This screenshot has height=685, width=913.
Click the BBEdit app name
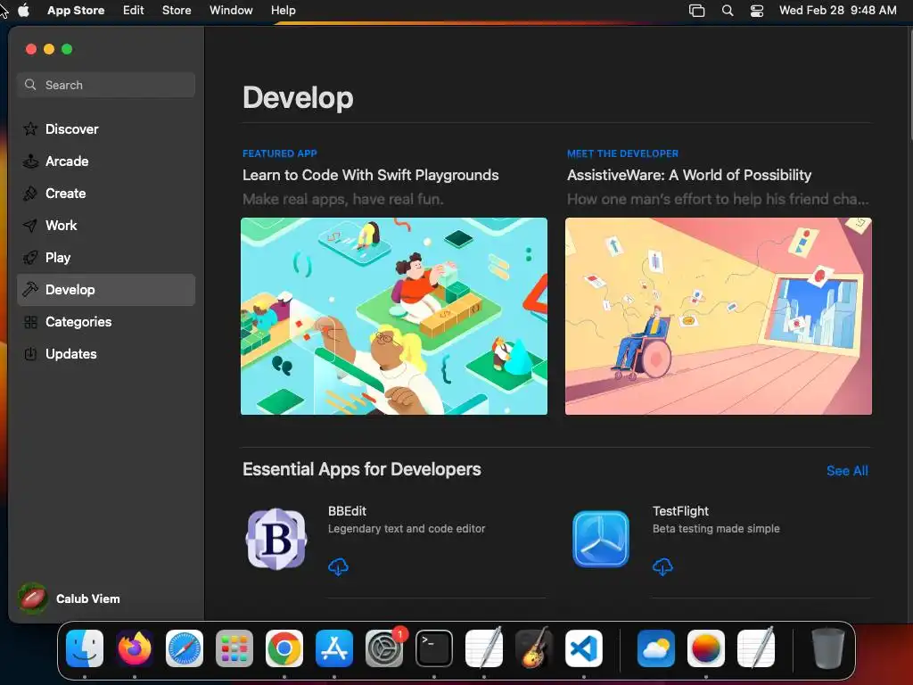[347, 511]
